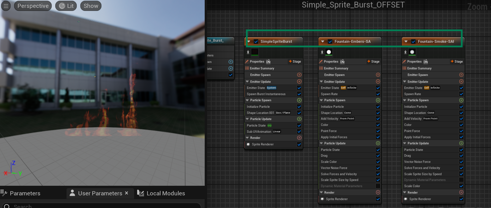Add module to SimpleSpriteBurst Particle Update
Image resolution: width=491 pixels, height=208 pixels.
pos(299,119)
